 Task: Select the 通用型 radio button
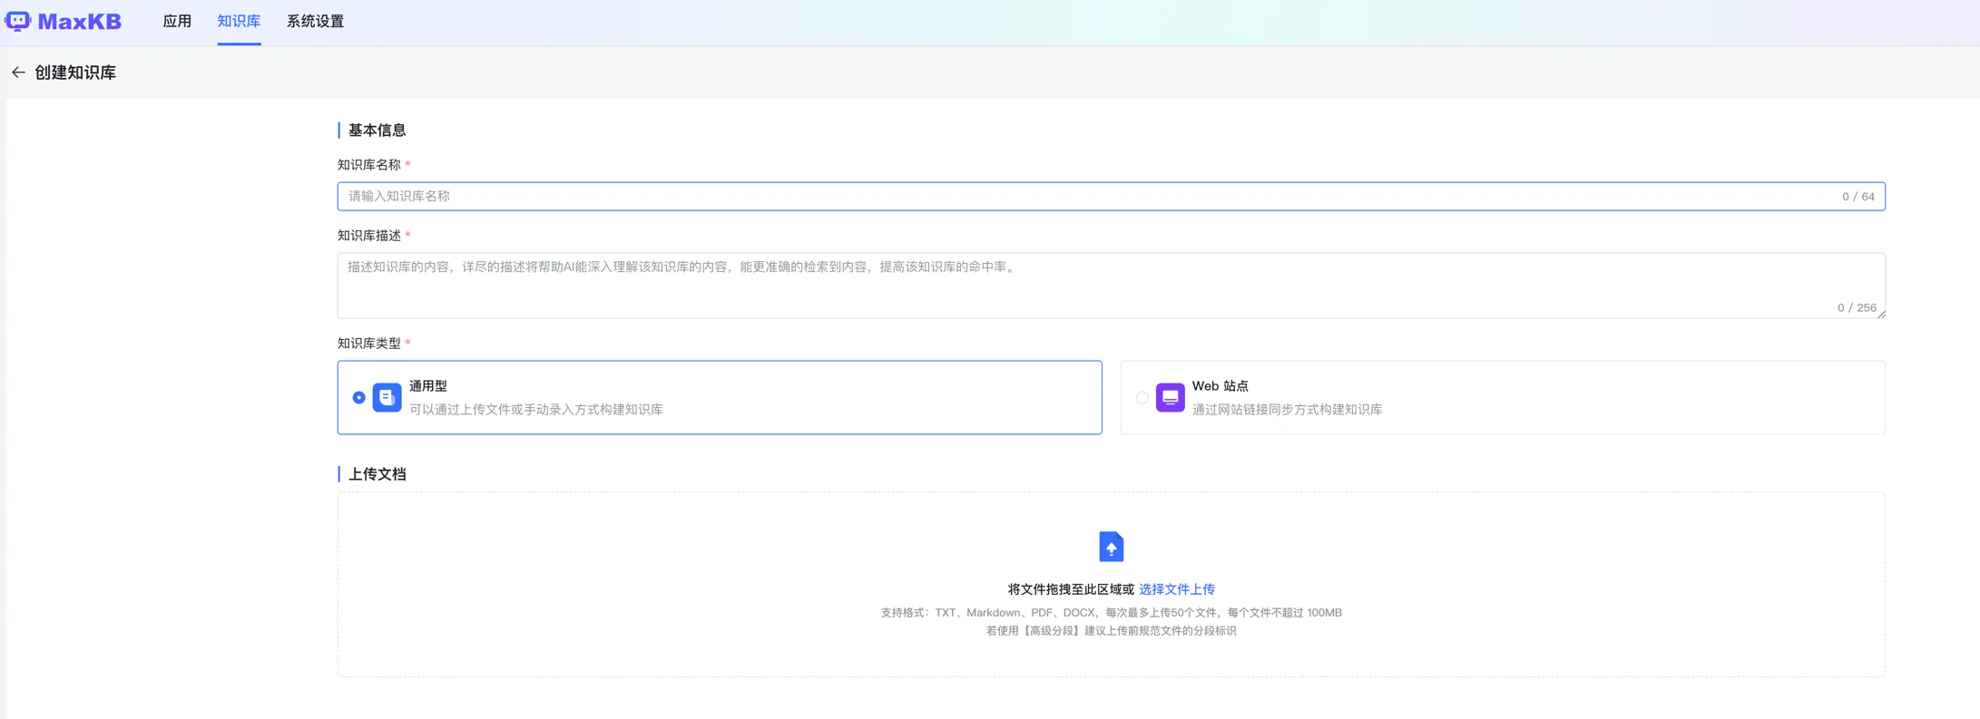[x=359, y=397]
